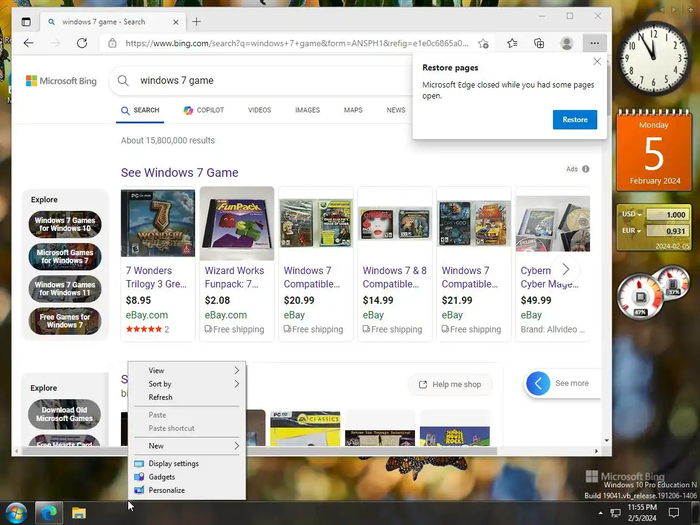Open Wizard Works Funpack product image
Image resolution: width=700 pixels, height=525 pixels.
point(236,223)
